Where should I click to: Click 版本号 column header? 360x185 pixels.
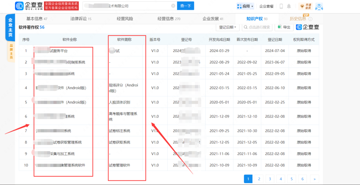[x=155, y=40]
